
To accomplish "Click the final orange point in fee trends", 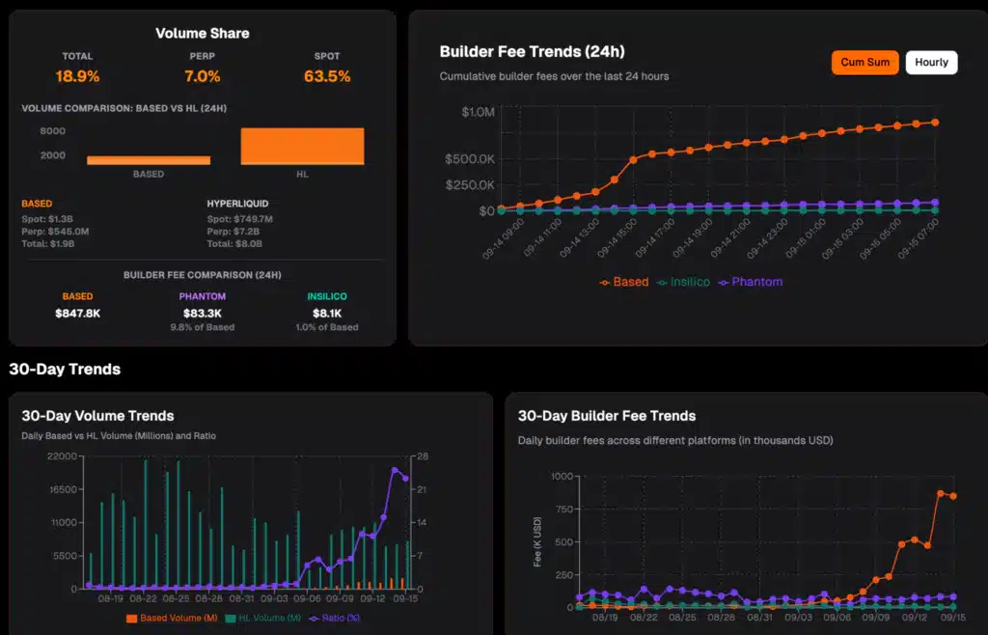I will pyautogui.click(x=933, y=123).
